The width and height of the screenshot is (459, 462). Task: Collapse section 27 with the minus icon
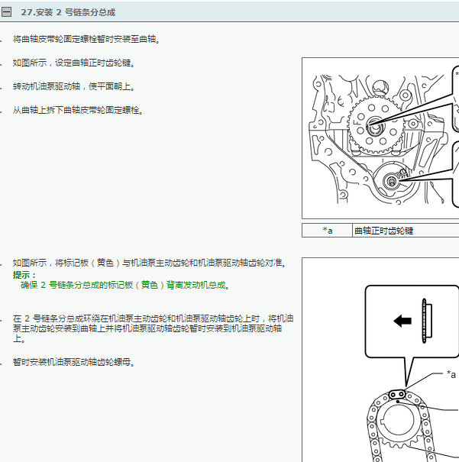pyautogui.click(x=6, y=12)
